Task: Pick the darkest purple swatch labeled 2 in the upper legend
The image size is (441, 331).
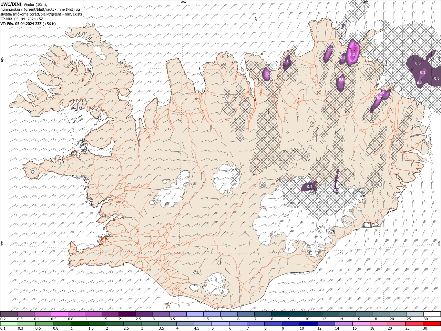Action: point(127,314)
